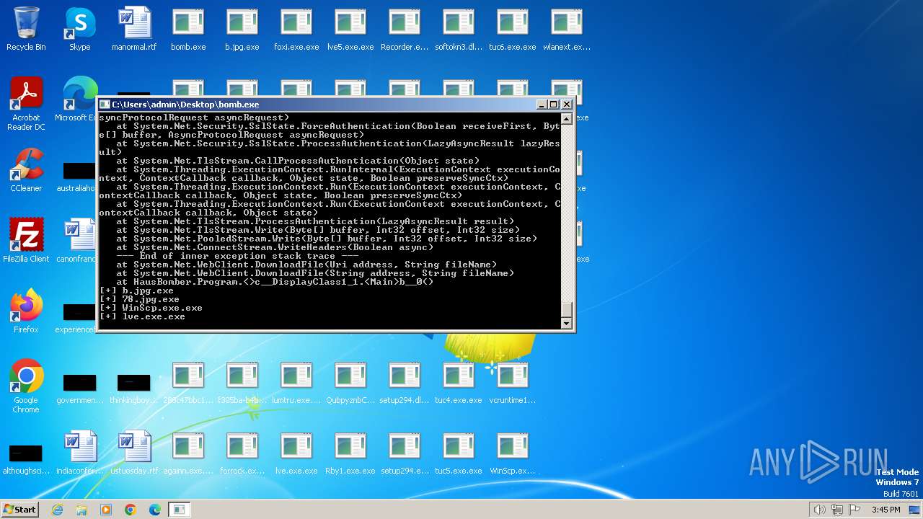
Task: Select the Recorder.e... desktop file
Action: (405, 30)
